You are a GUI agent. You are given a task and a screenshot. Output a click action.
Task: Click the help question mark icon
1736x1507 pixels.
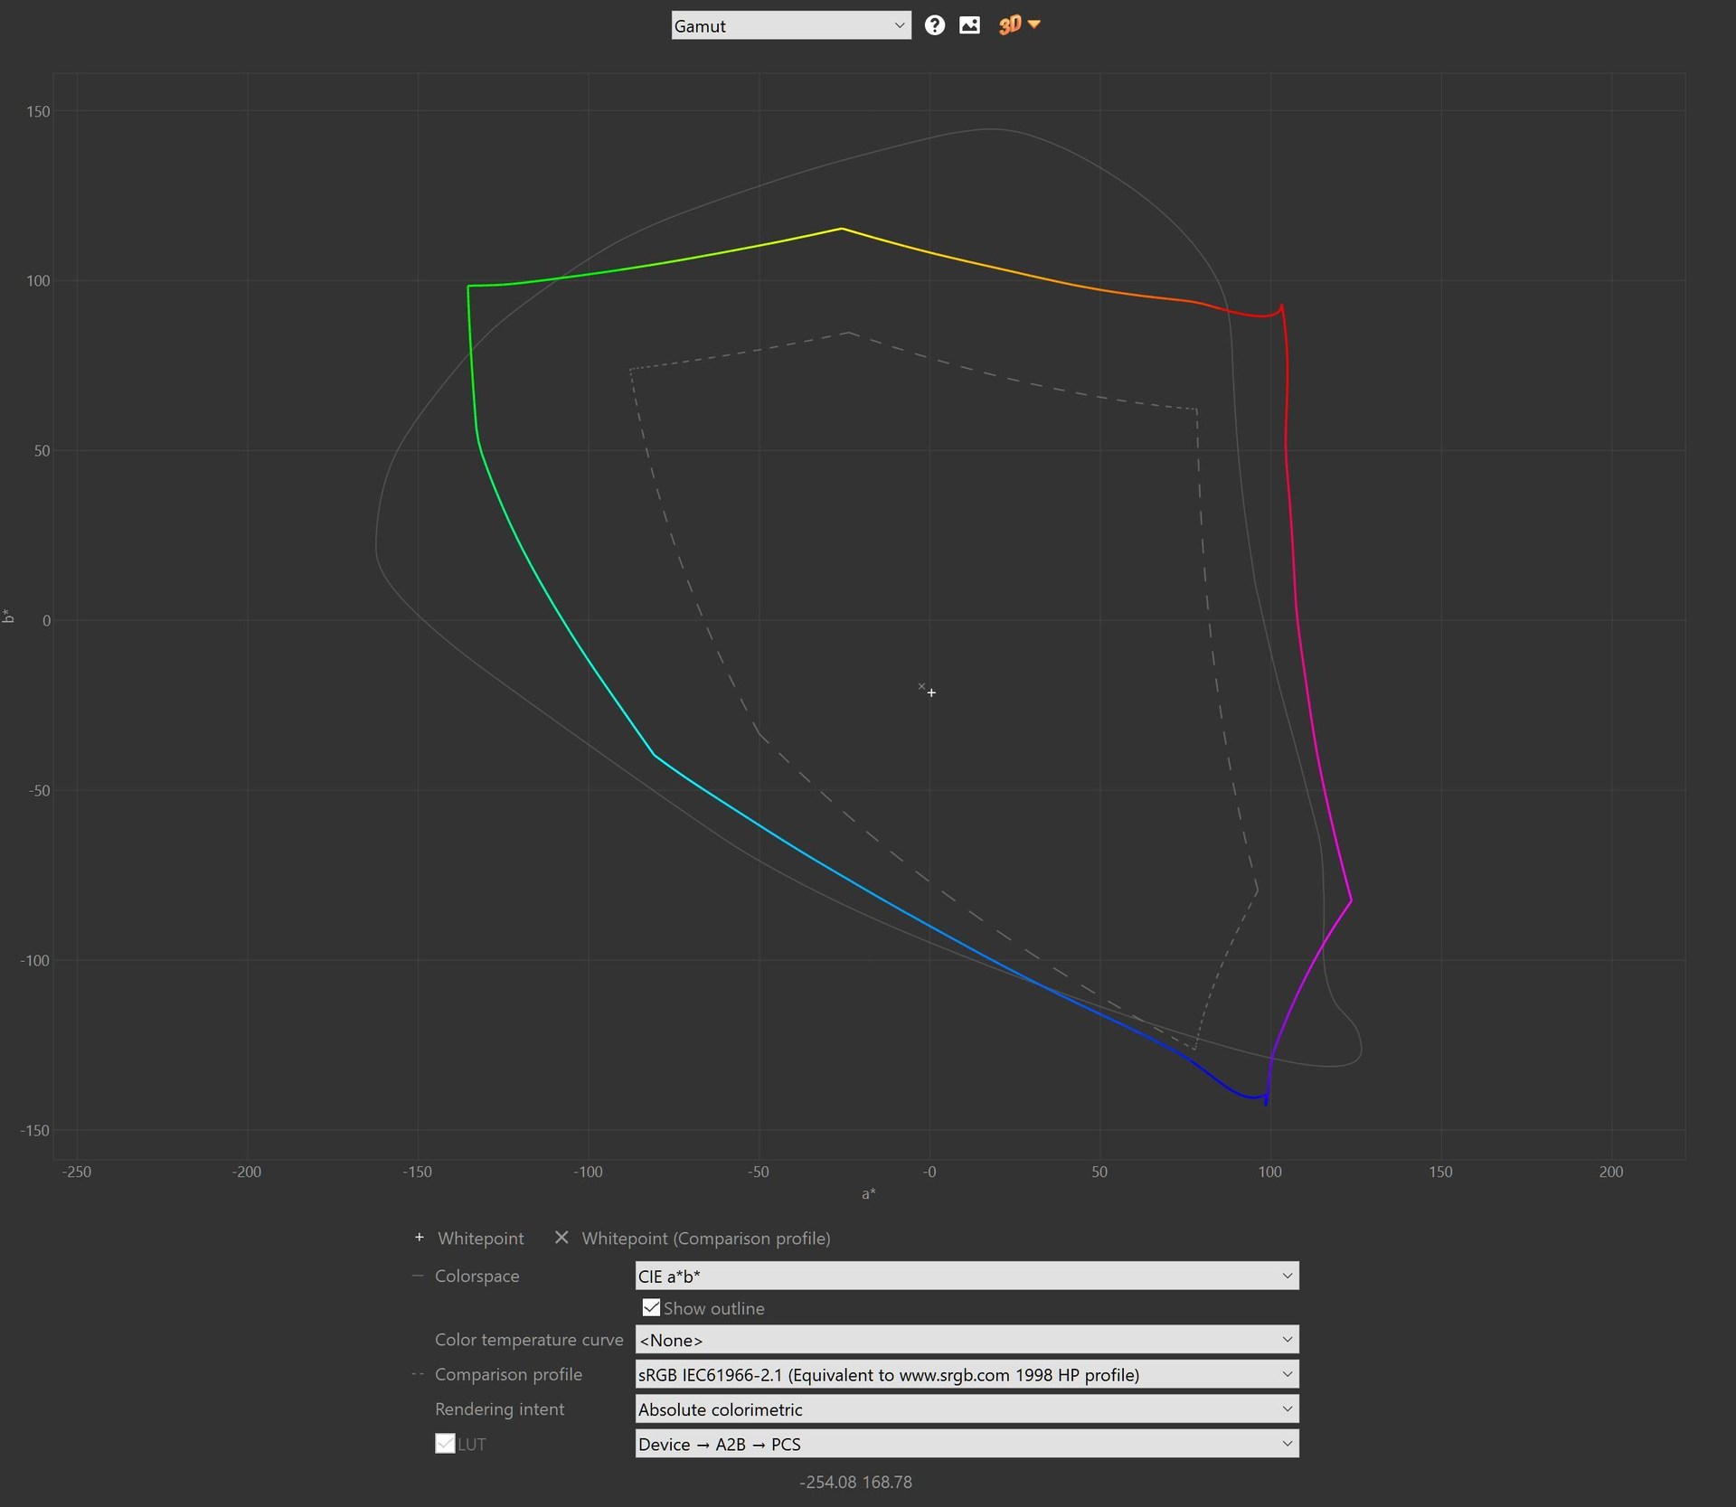click(935, 25)
